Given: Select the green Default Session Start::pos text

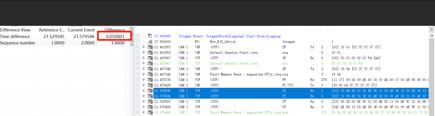Looking at the screenshot, I should coord(234,64).
